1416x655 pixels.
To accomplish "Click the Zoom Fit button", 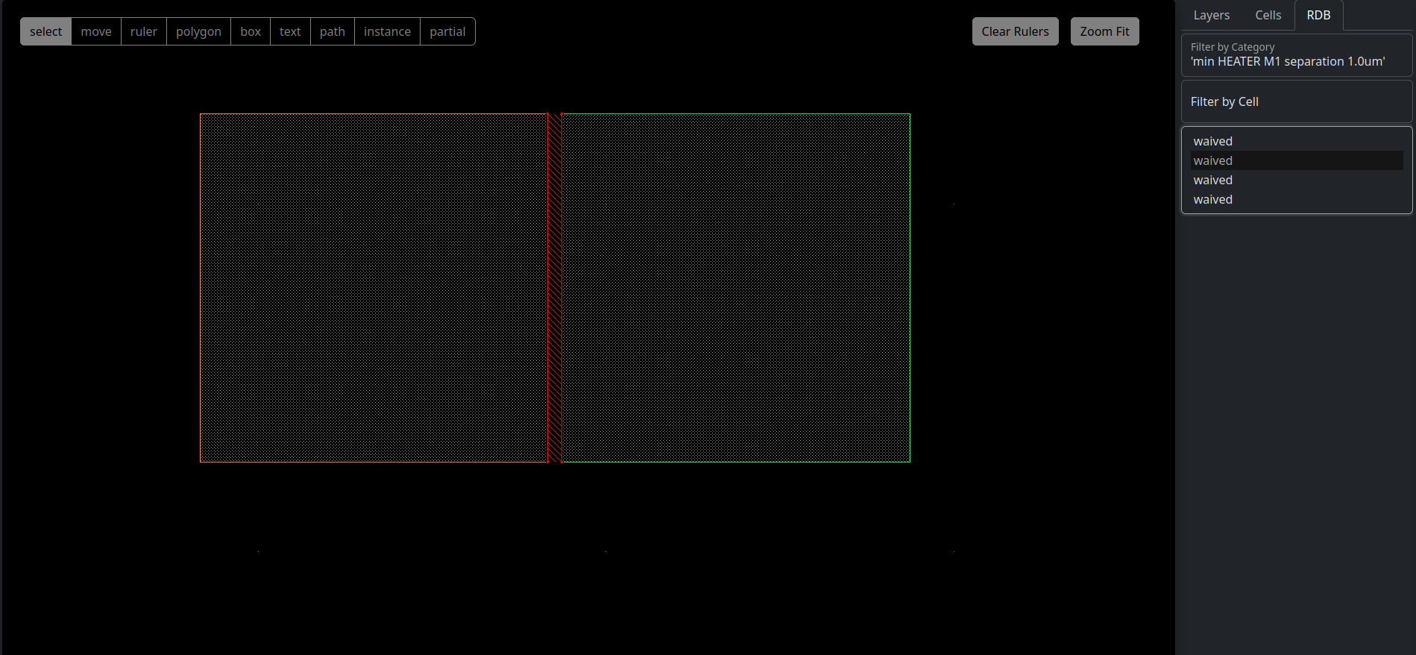I will (1104, 31).
